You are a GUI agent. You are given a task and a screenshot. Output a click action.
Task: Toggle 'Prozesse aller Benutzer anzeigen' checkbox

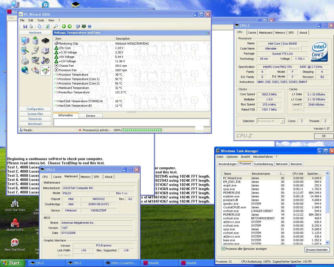click(x=223, y=249)
